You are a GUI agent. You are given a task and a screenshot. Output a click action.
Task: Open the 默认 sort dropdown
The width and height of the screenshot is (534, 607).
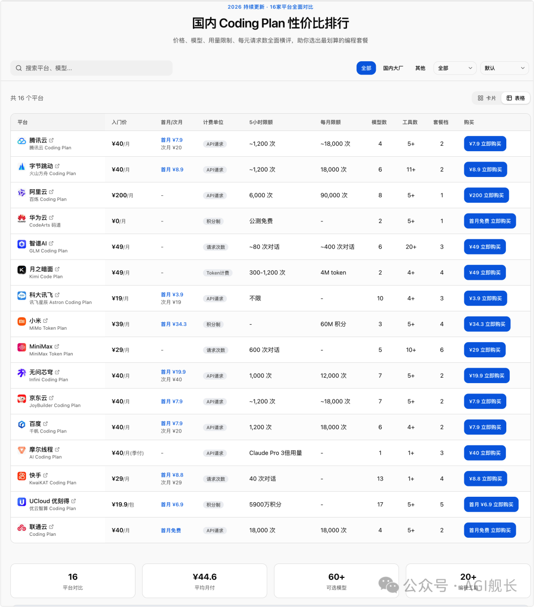tap(504, 68)
